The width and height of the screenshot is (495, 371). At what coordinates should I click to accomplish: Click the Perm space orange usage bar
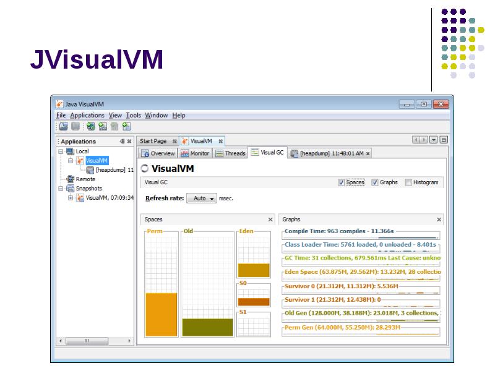pos(161,315)
